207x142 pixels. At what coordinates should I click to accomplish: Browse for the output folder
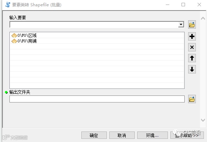(x=192, y=99)
